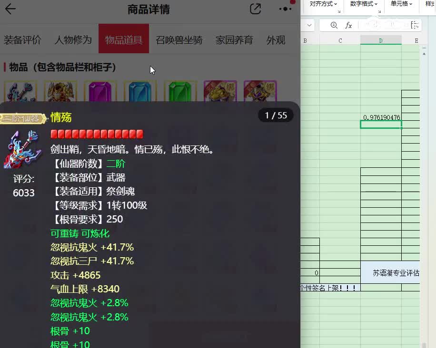This screenshot has height=348, width=436.
Task: Click the 苏语凝专业评估 cell
Action: click(390, 272)
